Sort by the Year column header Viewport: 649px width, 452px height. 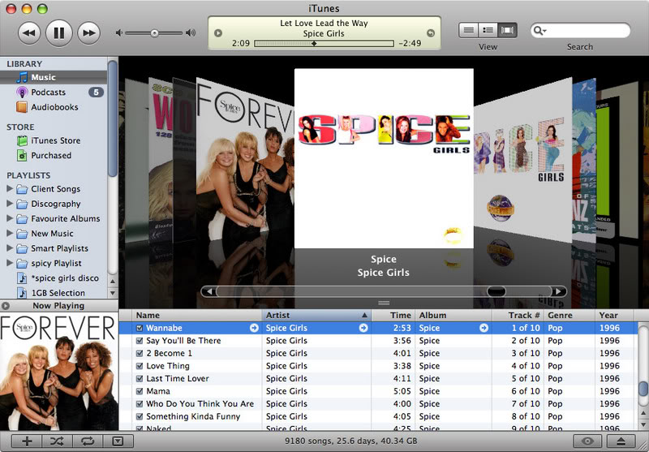coord(615,316)
